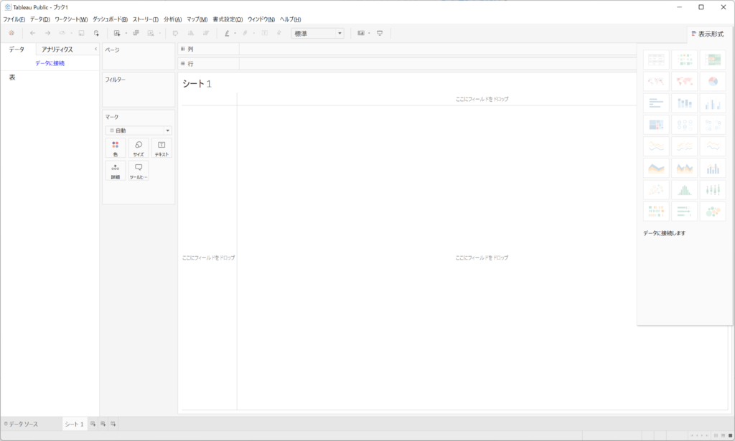Click the ツールヒント tooltip mark card
Image resolution: width=735 pixels, height=441 pixels.
(x=139, y=171)
